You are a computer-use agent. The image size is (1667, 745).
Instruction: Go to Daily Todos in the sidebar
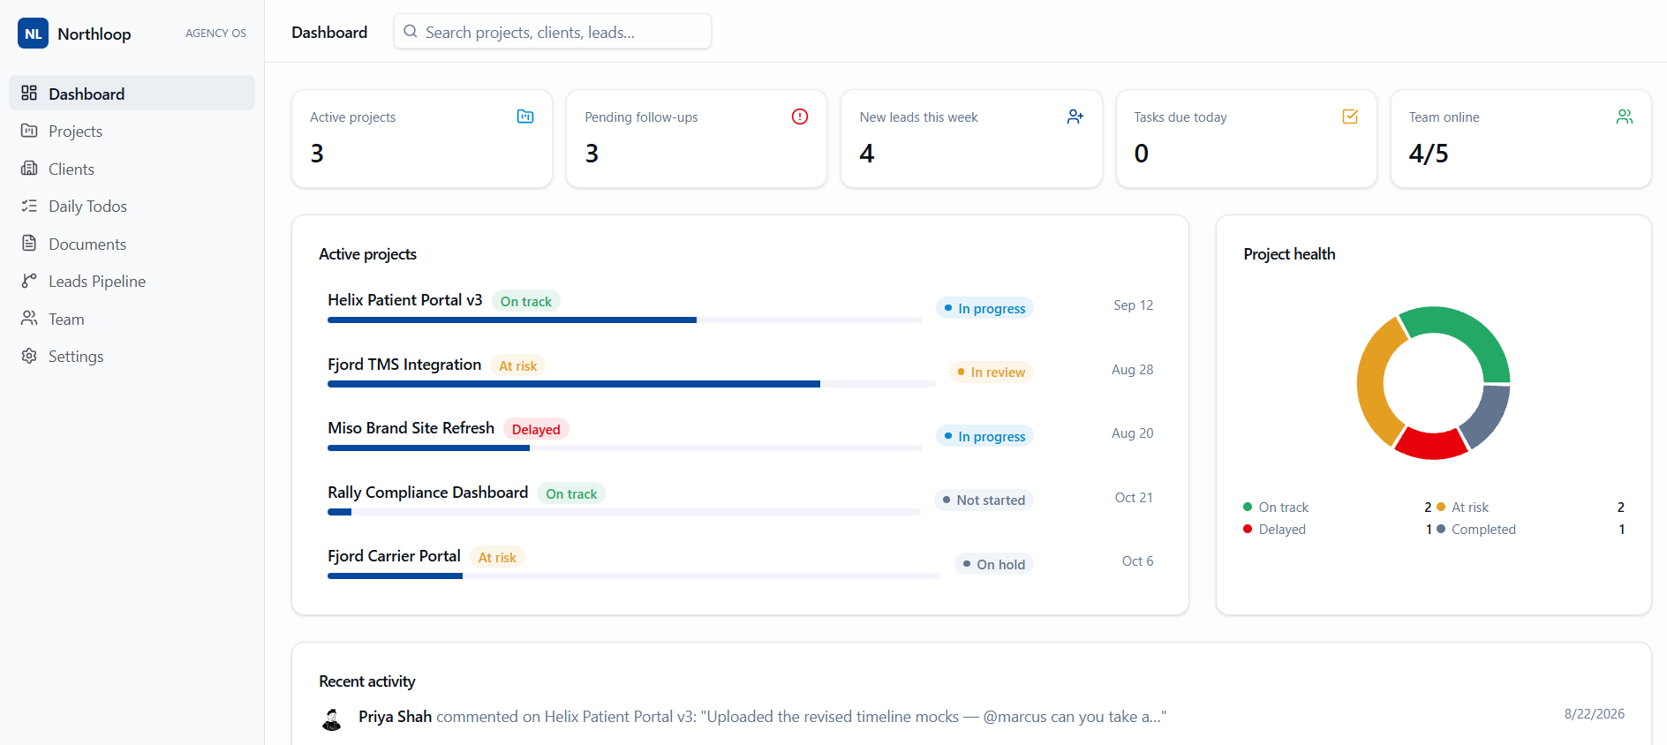coord(132,207)
